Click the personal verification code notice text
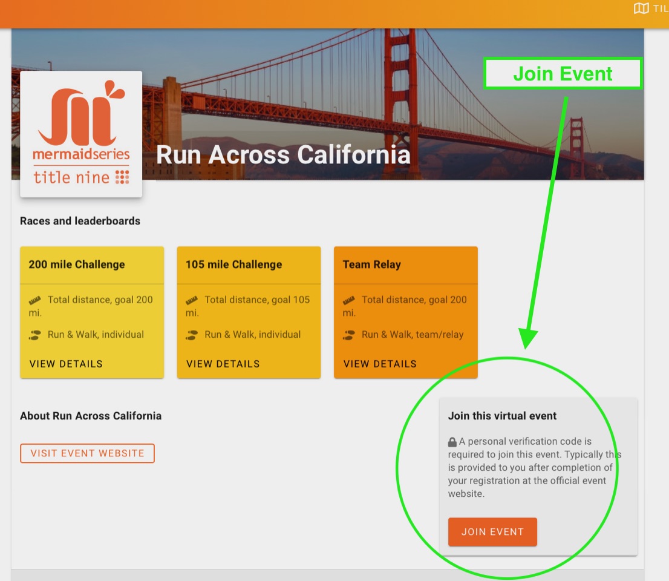Screen dimensions: 669x581 (535, 467)
